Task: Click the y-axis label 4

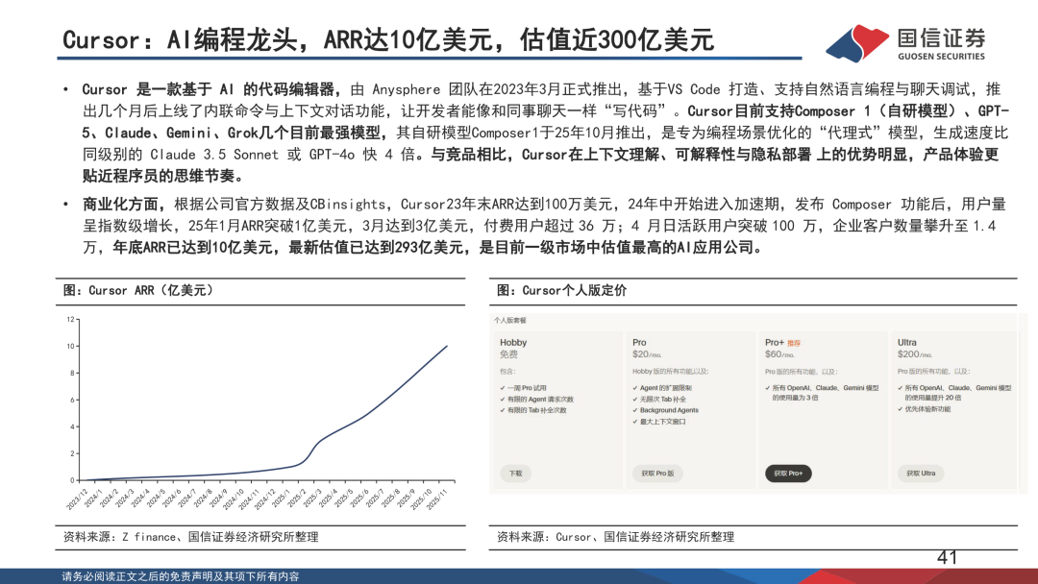Action: pyautogui.click(x=72, y=426)
